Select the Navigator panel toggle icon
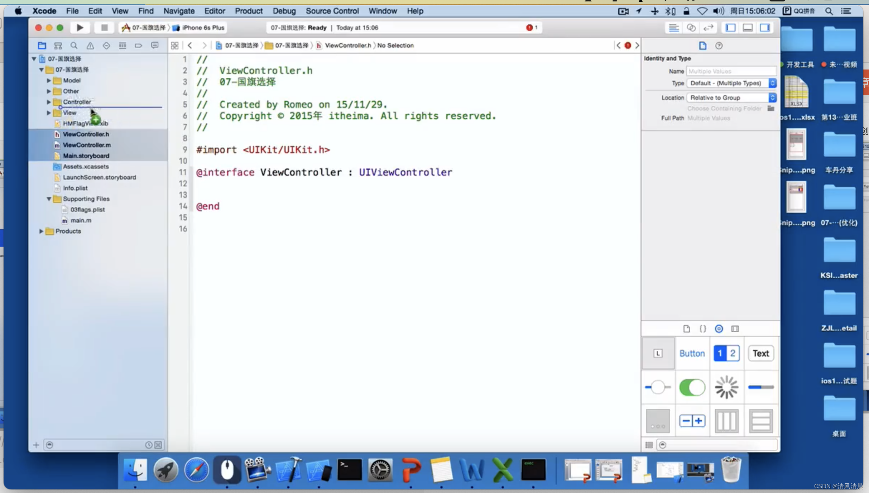869x493 pixels. click(x=731, y=28)
